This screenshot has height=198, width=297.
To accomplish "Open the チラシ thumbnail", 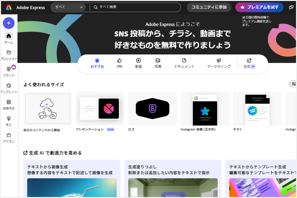I will pos(257,109).
